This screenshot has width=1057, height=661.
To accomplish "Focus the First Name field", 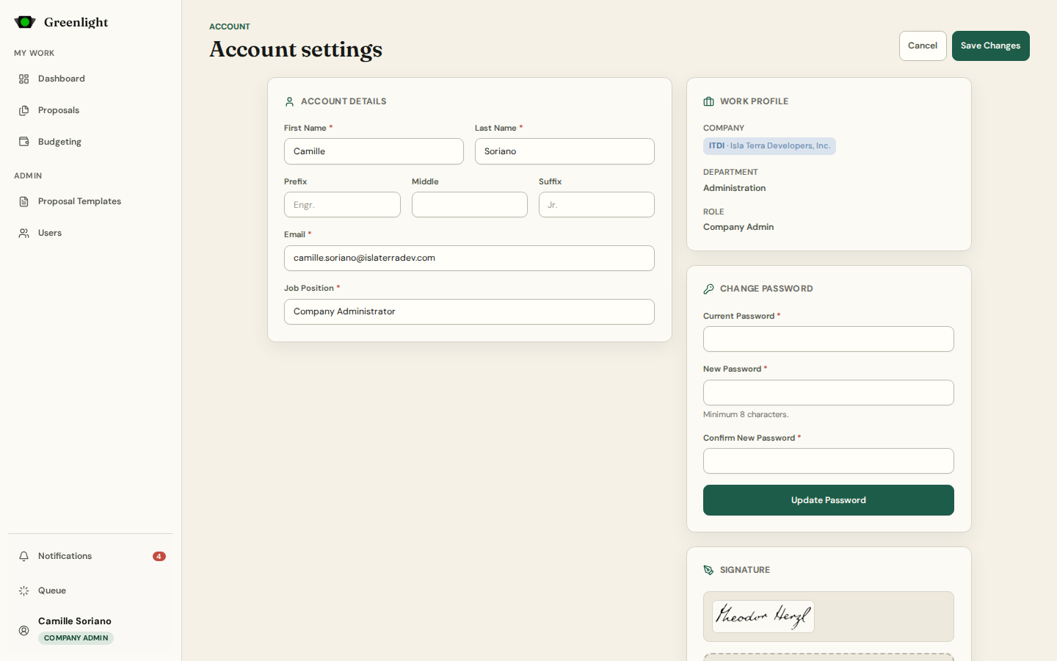I will point(374,151).
